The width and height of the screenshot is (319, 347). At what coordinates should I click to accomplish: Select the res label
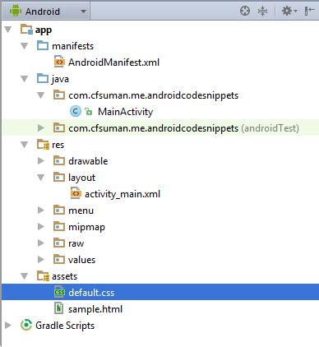pos(58,145)
